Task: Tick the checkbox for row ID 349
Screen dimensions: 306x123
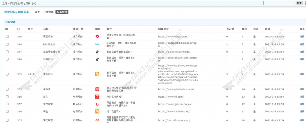Action: pos(7,36)
